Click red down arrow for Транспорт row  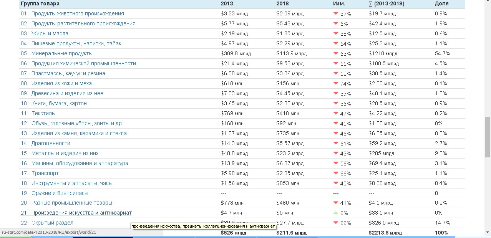335,173
